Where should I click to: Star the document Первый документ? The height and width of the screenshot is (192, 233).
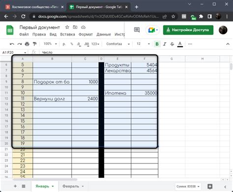coord(67,27)
